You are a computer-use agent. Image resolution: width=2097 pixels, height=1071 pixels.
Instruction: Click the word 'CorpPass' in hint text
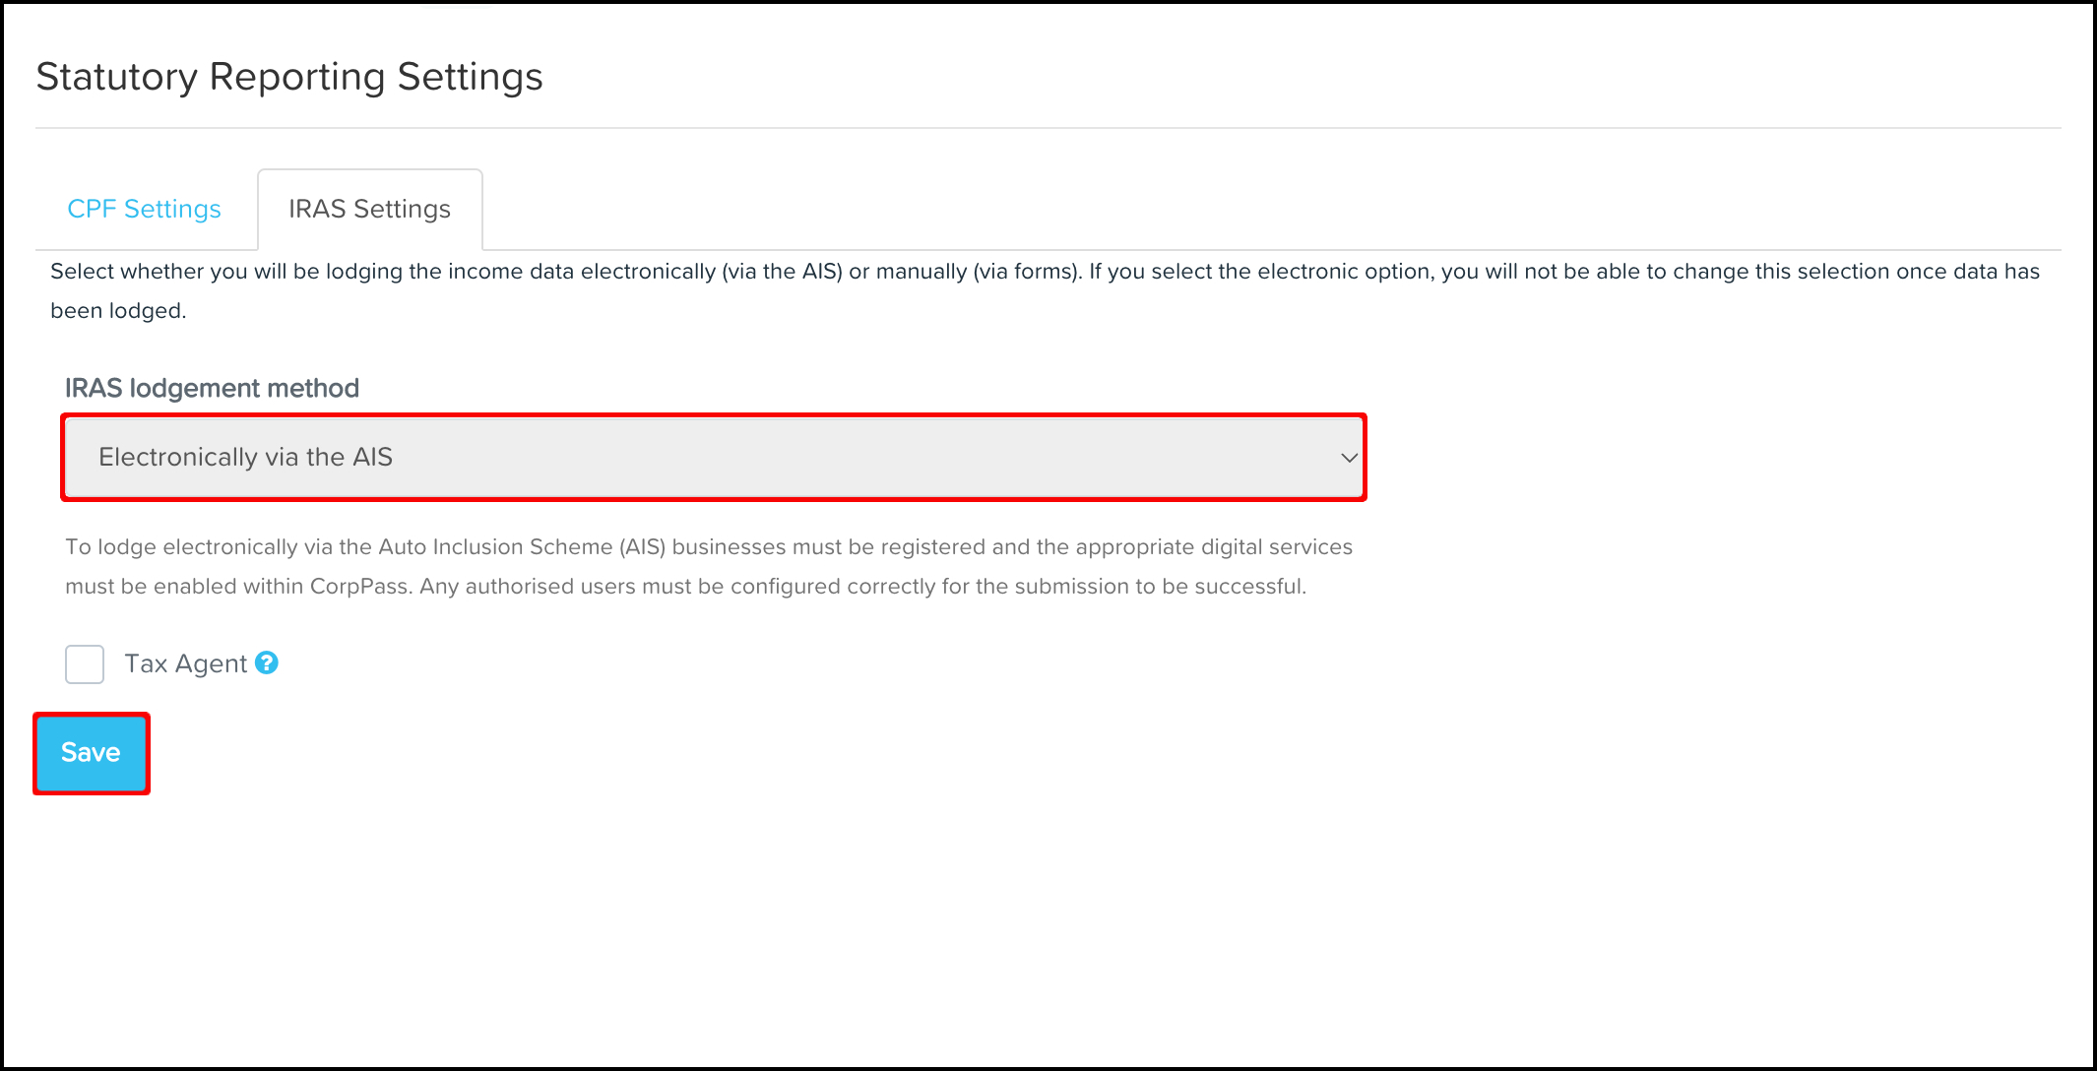pos(359,587)
